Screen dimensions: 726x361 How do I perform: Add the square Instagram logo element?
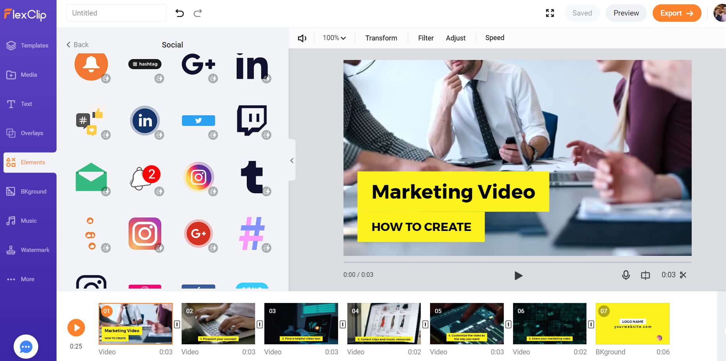145,234
